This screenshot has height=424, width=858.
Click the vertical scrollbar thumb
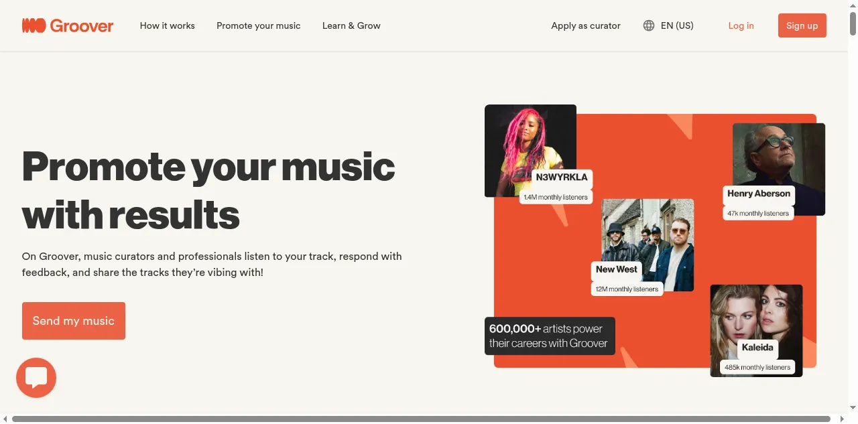coord(853,24)
